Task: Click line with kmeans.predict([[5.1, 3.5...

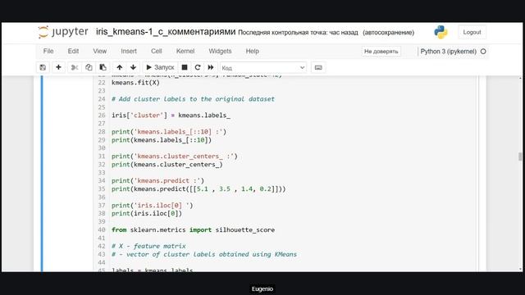Action: [x=199, y=189]
